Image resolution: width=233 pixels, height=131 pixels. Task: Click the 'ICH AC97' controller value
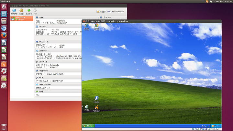(x=54, y=67)
